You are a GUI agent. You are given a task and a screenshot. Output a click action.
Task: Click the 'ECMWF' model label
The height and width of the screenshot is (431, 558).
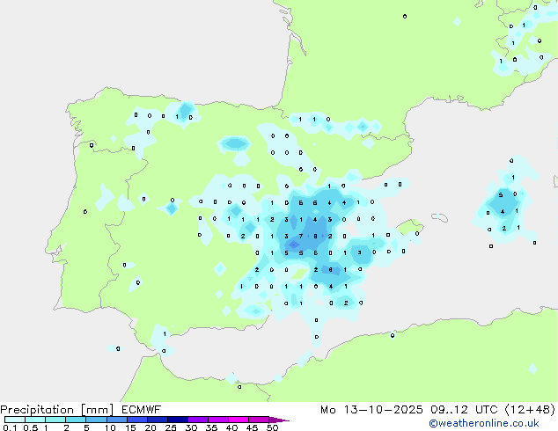coord(142,410)
